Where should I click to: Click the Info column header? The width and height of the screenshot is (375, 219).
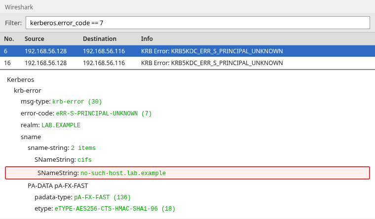click(147, 39)
